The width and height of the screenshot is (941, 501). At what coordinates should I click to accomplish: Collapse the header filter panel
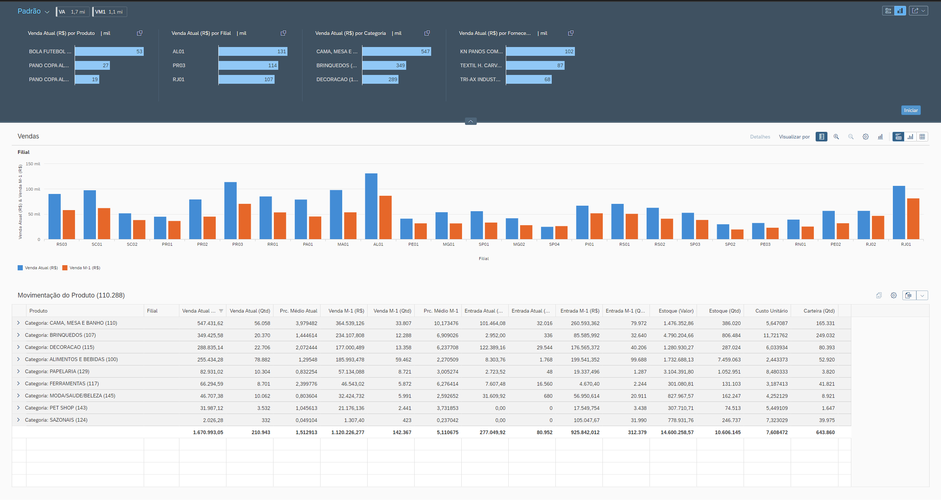click(470, 121)
